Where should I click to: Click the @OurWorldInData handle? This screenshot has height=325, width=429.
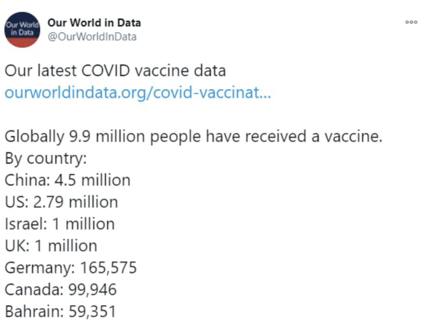click(92, 37)
